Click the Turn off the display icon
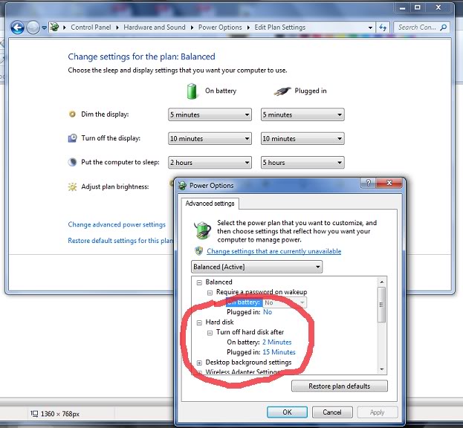Screen dimensions: 463x428 [72, 138]
